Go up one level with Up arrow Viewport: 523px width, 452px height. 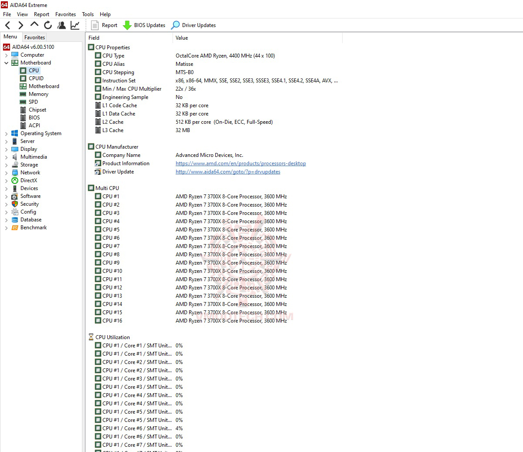pyautogui.click(x=34, y=25)
